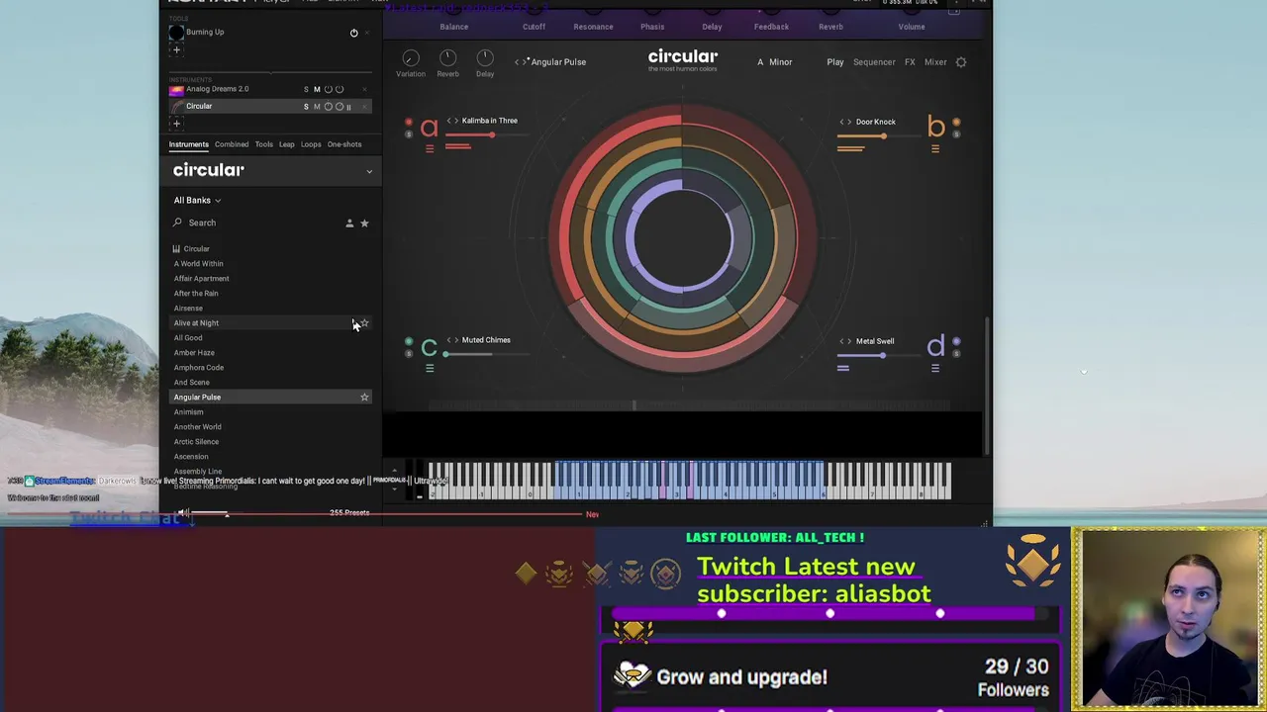Screen dimensions: 1267x712
Task: Select the large layer c letter
Action: (x=429, y=347)
